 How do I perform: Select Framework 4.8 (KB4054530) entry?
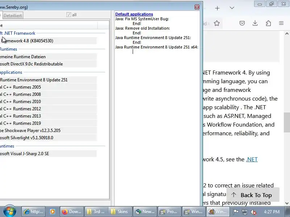coord(48,41)
